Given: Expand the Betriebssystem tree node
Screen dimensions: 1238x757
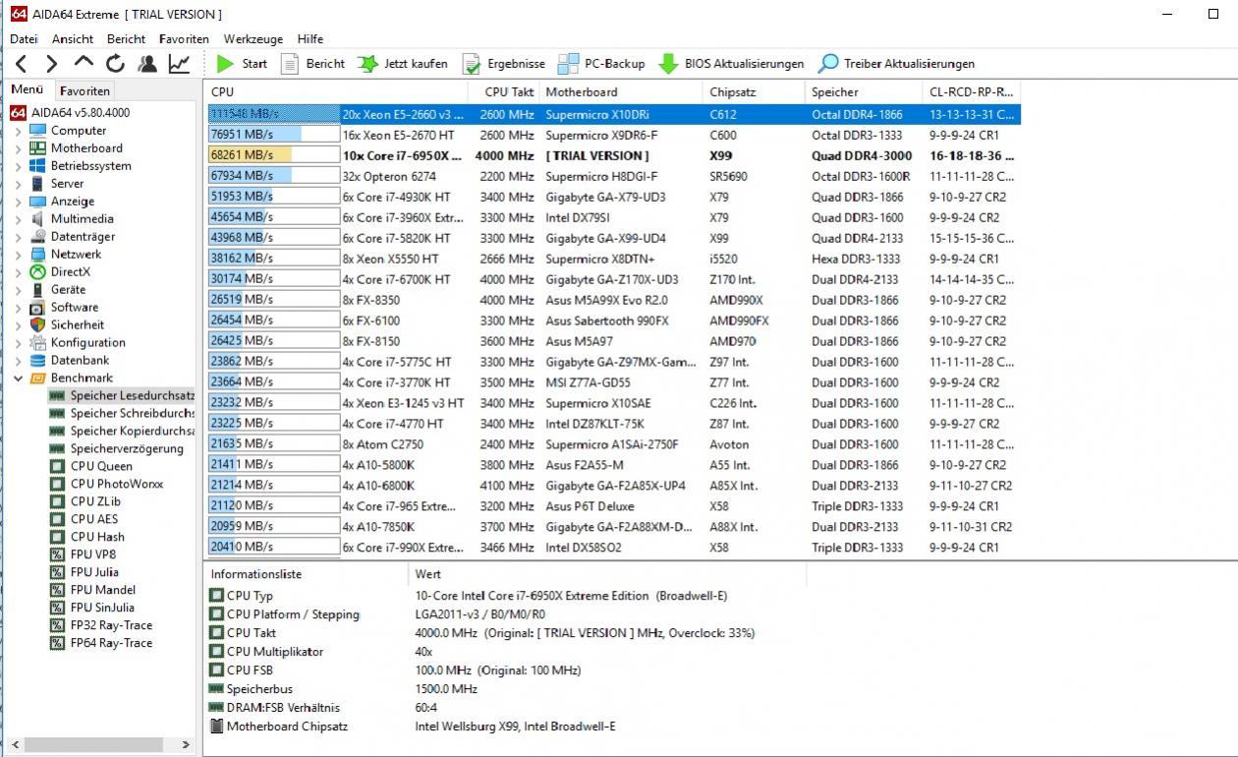Looking at the screenshot, I should click(19, 166).
